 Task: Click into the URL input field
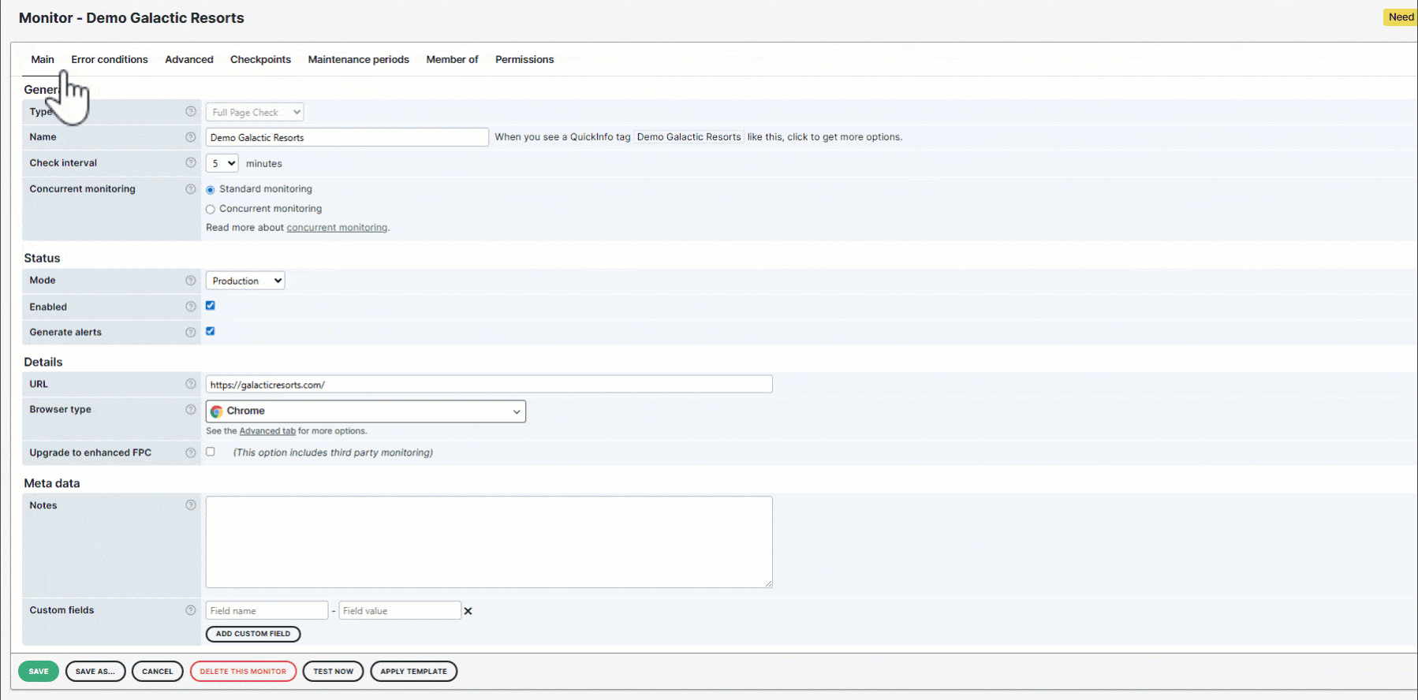coord(488,385)
